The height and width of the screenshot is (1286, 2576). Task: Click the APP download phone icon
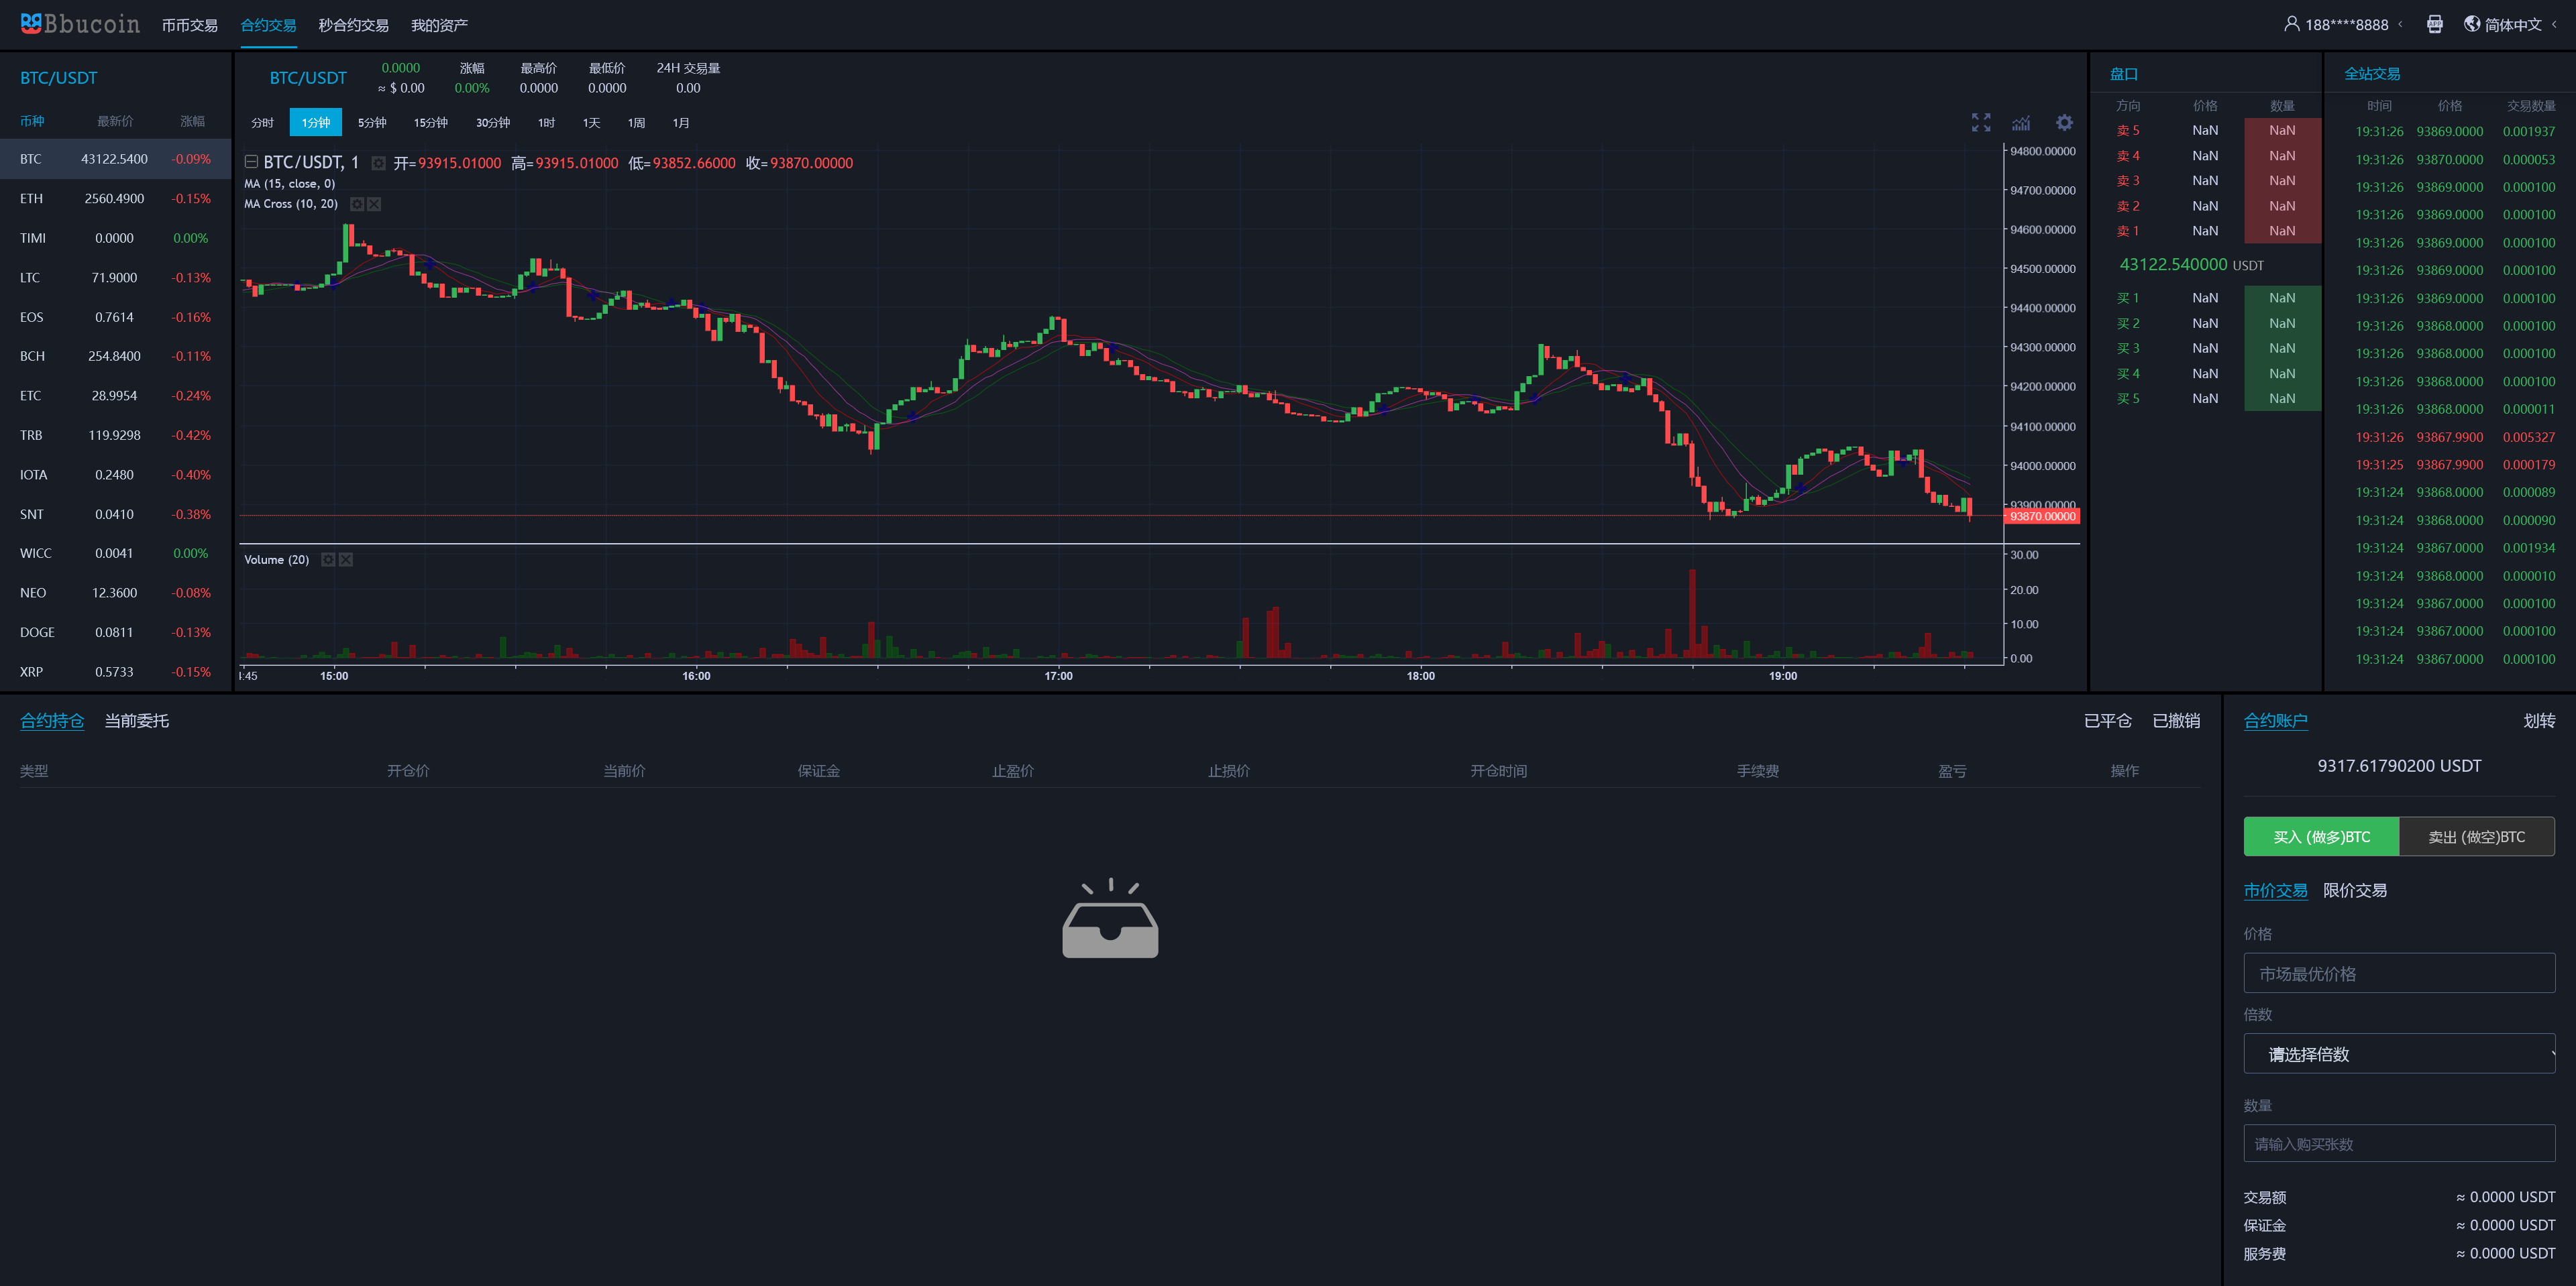tap(2434, 24)
